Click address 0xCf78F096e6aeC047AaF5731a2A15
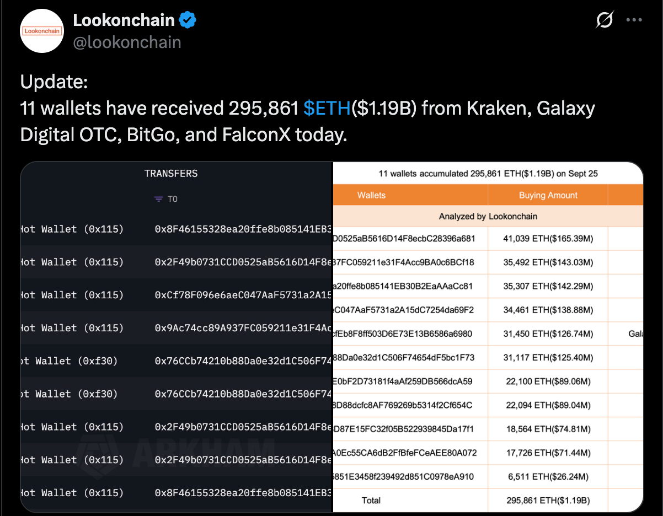 point(243,295)
